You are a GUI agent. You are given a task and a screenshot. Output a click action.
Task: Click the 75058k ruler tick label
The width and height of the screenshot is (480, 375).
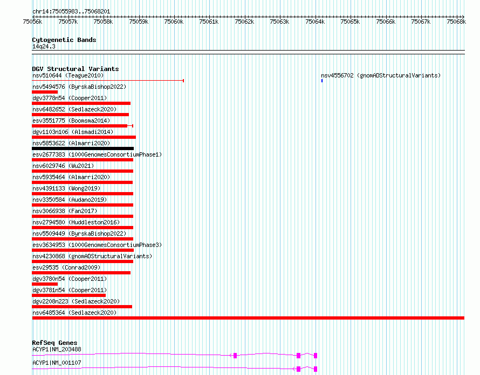tap(103, 22)
